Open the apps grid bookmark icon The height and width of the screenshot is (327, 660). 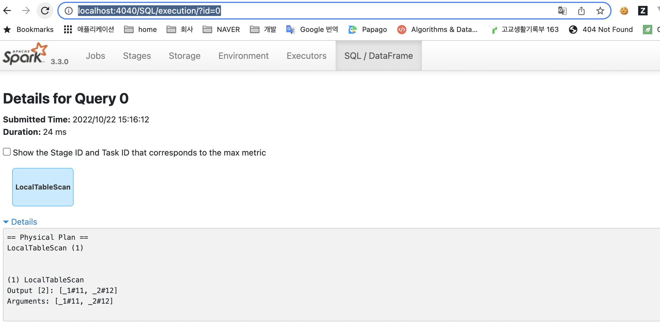point(68,29)
